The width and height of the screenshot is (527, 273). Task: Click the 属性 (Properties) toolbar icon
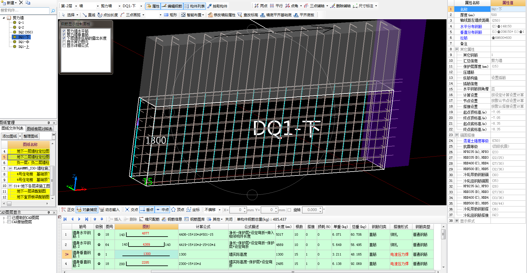tap(153, 6)
